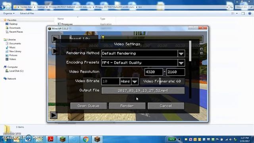Click the battery 96% tray indicator

click(171, 139)
